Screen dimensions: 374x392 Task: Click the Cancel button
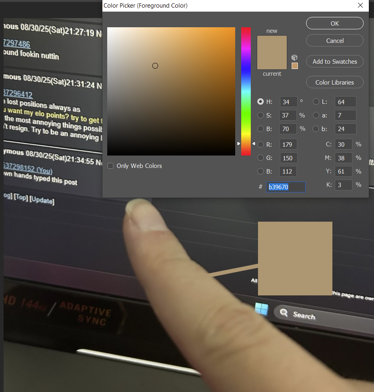point(334,40)
